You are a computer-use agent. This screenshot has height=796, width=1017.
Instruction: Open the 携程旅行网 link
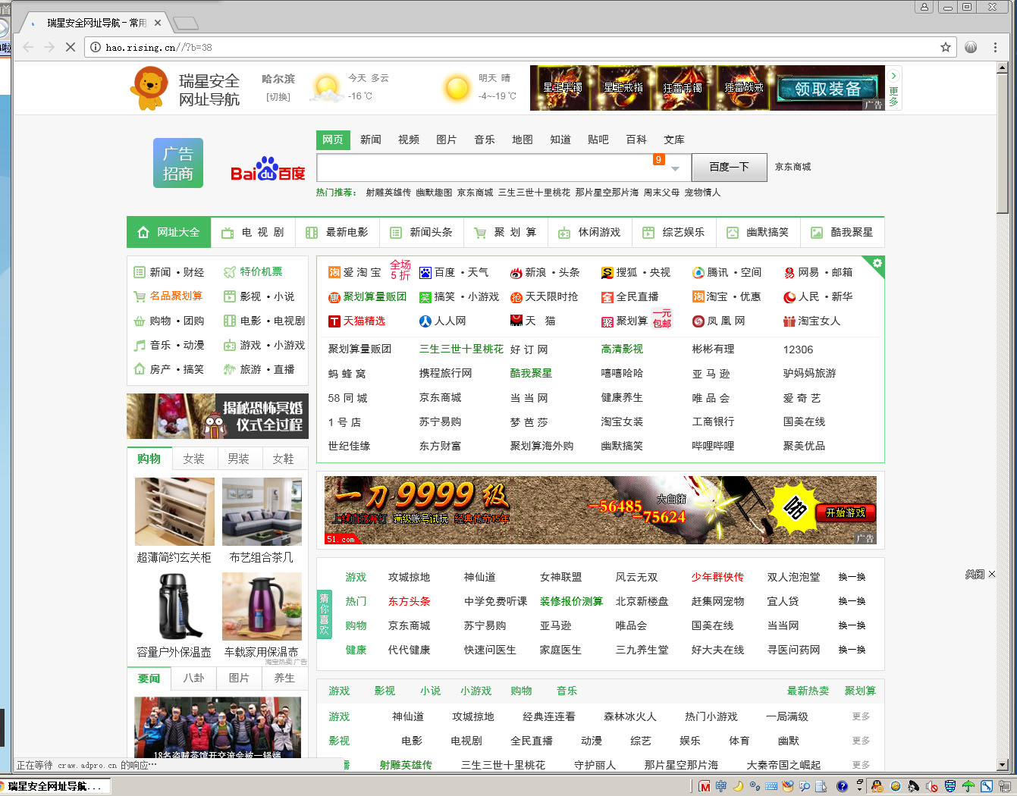(445, 373)
